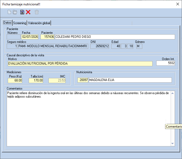Close the Ficha tamizaje nutricional window

click(178, 4)
